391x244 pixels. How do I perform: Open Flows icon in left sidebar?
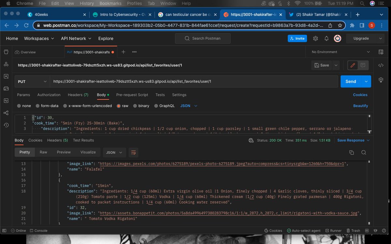click(x=6, y=113)
